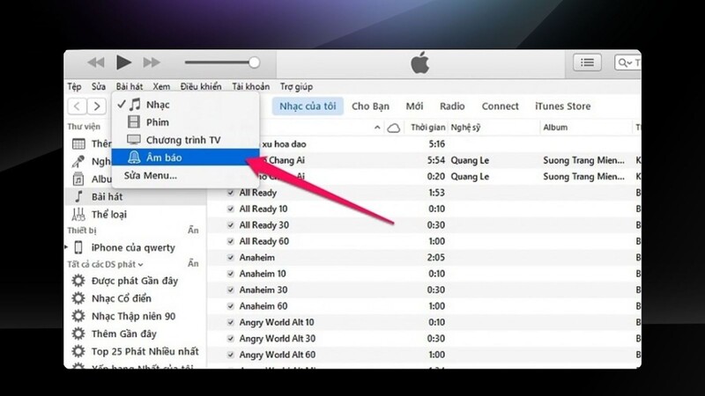705x396 pixels.
Task: Switch to Mới tab
Action: pos(414,106)
